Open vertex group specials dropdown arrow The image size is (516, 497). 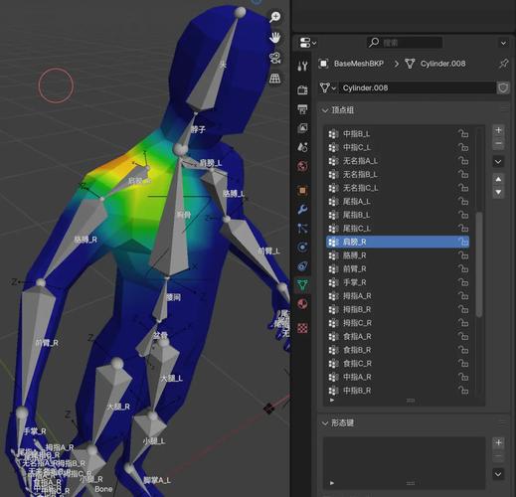point(498,162)
